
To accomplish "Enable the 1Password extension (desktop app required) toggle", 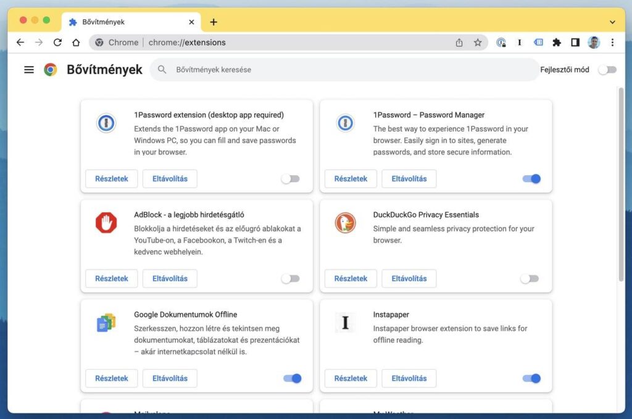I will tap(291, 178).
